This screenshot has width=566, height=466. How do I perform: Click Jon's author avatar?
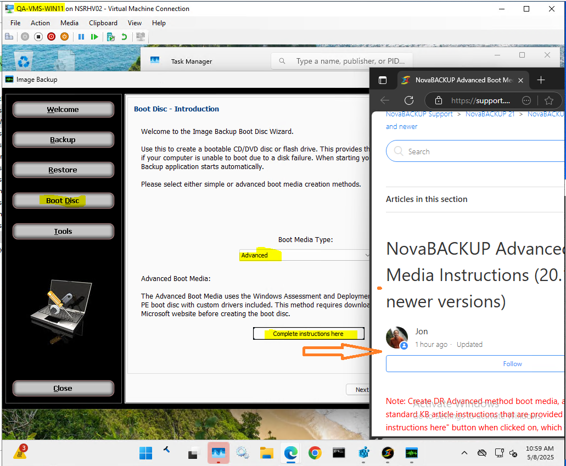(396, 338)
